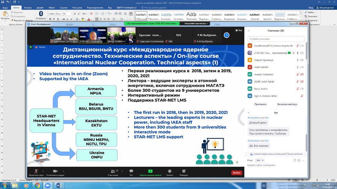Switch to the Layout tab in Word
The height and width of the screenshot is (189, 337).
click(x=52, y=8)
